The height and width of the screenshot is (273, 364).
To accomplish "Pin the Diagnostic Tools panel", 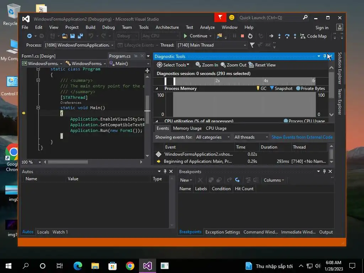I will (325, 56).
